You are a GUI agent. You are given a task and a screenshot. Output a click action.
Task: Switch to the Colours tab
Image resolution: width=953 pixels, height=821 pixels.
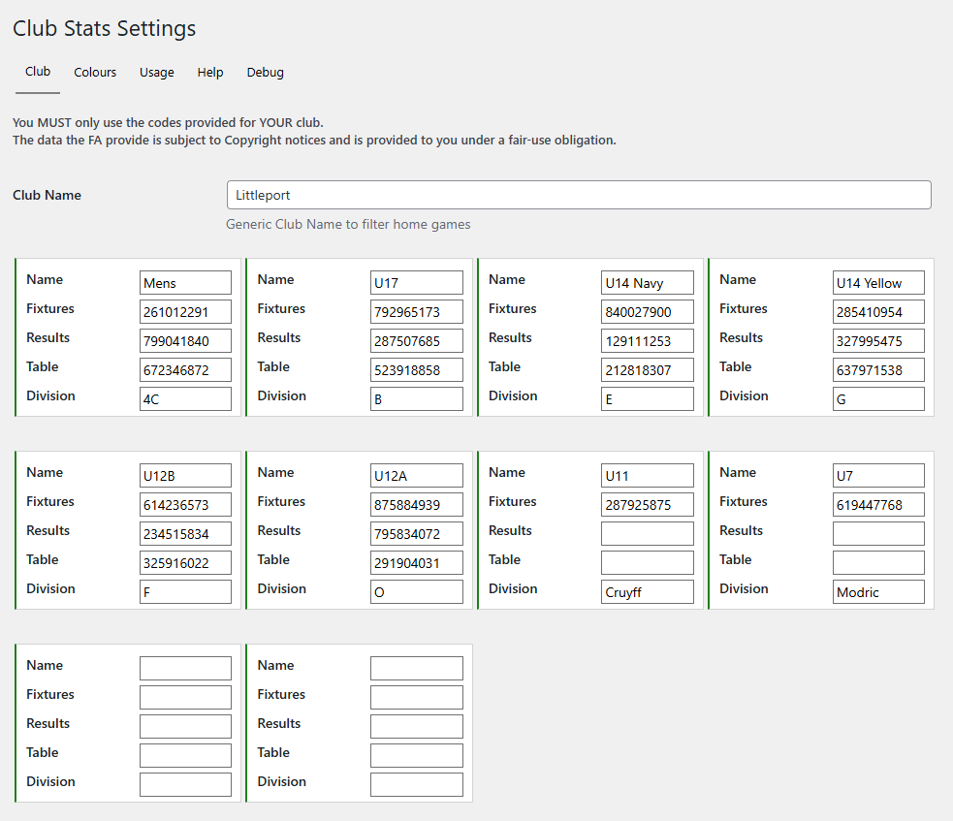[x=95, y=73]
